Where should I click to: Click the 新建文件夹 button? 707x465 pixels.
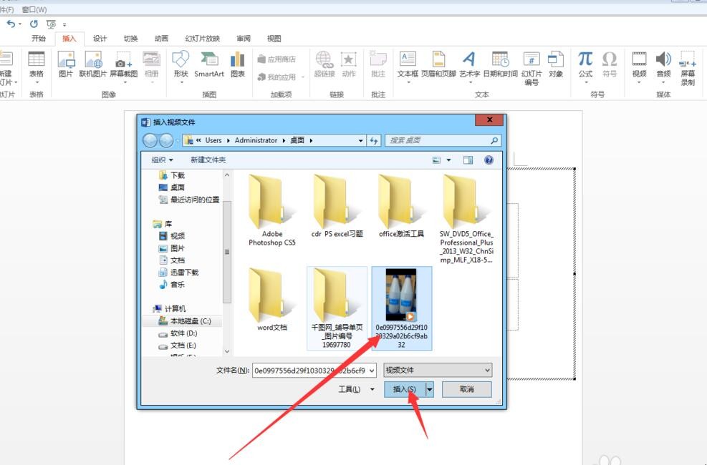click(208, 160)
